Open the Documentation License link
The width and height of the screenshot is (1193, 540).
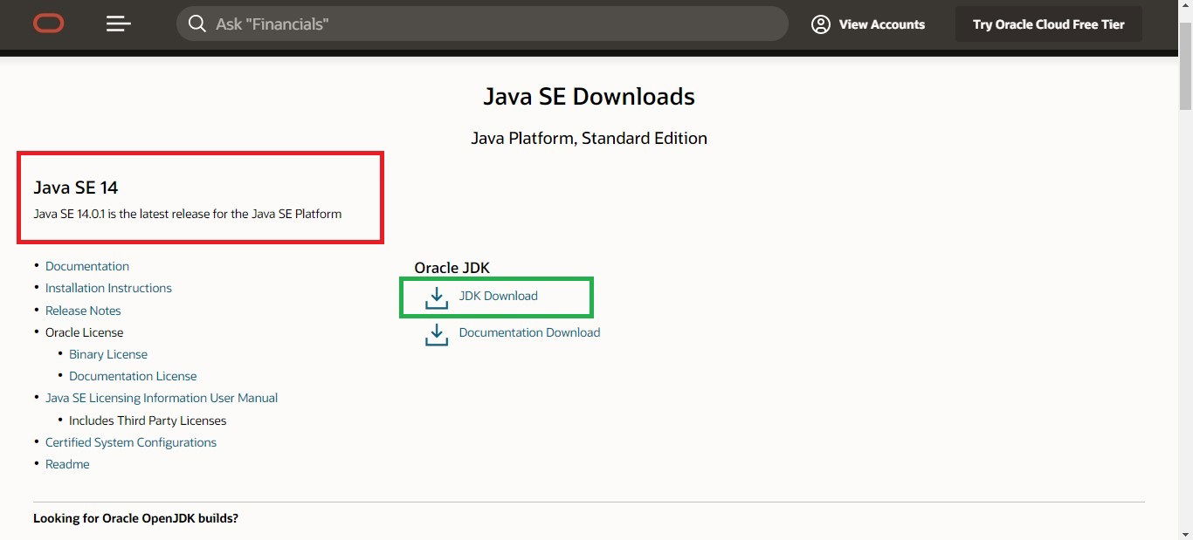[x=133, y=376]
